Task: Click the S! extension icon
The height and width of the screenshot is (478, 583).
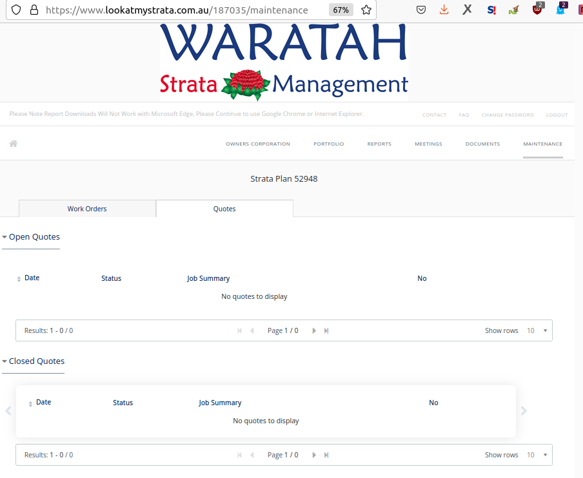Action: pyautogui.click(x=491, y=10)
